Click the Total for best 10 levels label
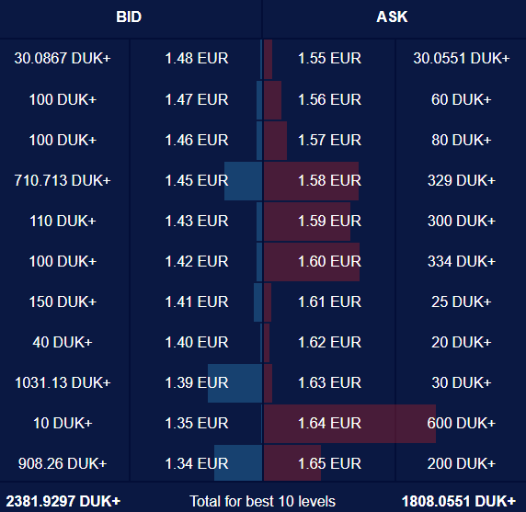The width and height of the screenshot is (526, 512). click(x=262, y=501)
